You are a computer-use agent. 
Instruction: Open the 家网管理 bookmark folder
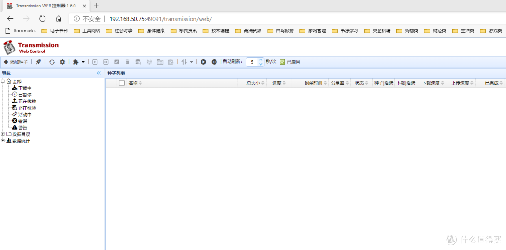click(x=313, y=31)
